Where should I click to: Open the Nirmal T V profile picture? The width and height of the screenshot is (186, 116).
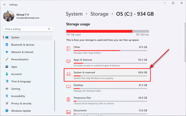point(8,16)
